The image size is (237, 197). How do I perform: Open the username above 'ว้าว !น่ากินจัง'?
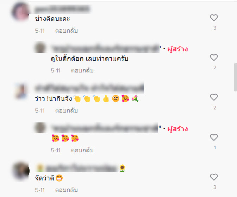[89, 88]
